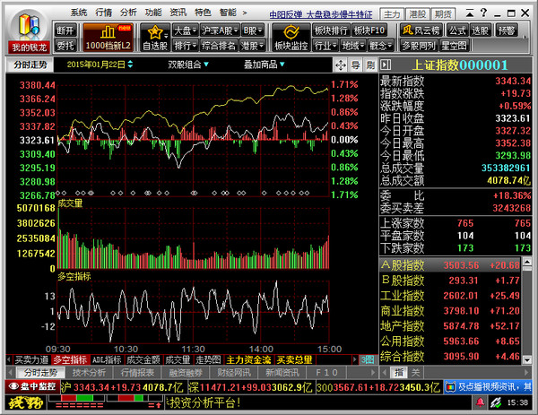This screenshot has width=538, height=415.
Task: Switch to the 技术分析 tab
Action: [88, 371]
